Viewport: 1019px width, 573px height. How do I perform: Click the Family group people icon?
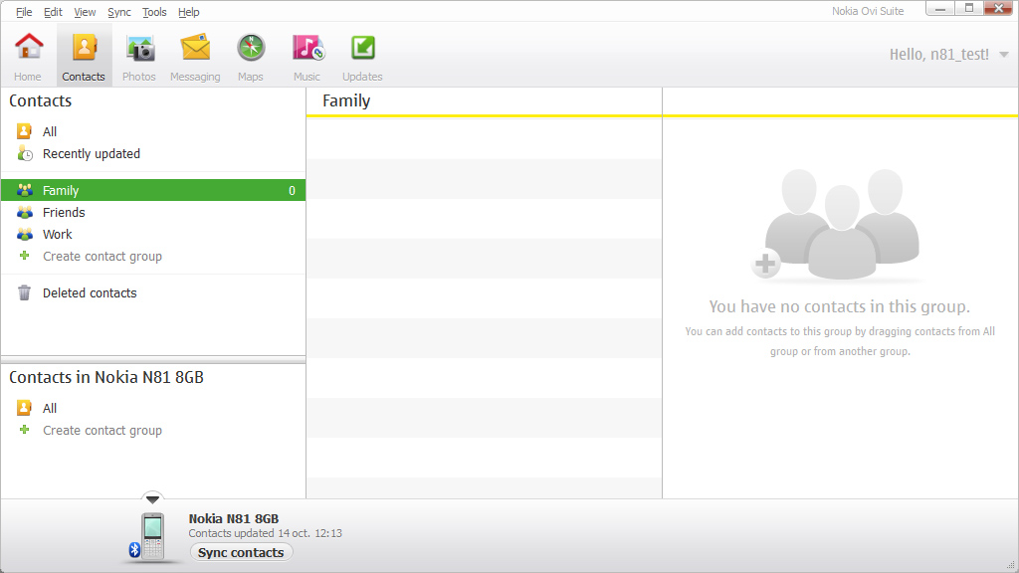click(25, 190)
